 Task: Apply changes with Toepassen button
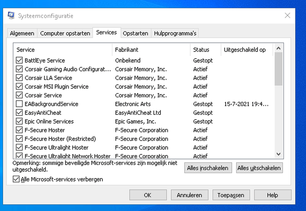pyautogui.click(x=231, y=195)
